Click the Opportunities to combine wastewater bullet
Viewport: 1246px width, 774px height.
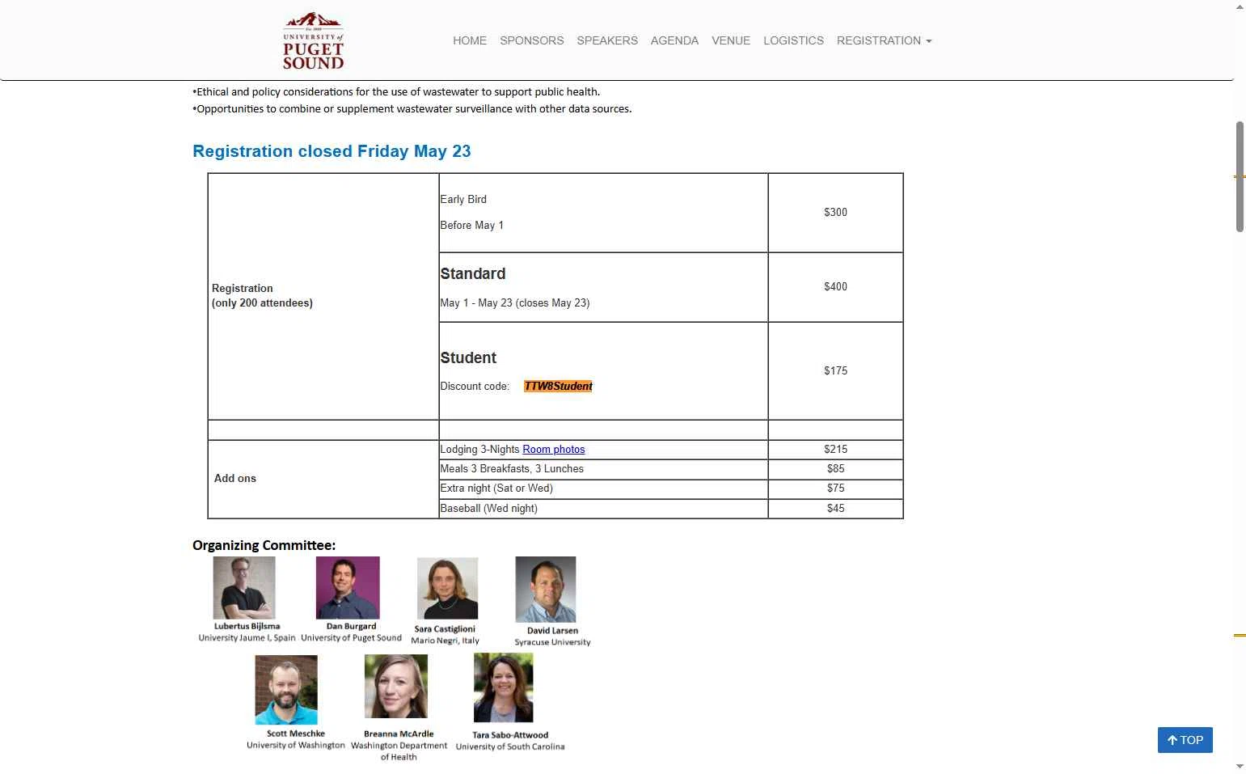click(412, 109)
